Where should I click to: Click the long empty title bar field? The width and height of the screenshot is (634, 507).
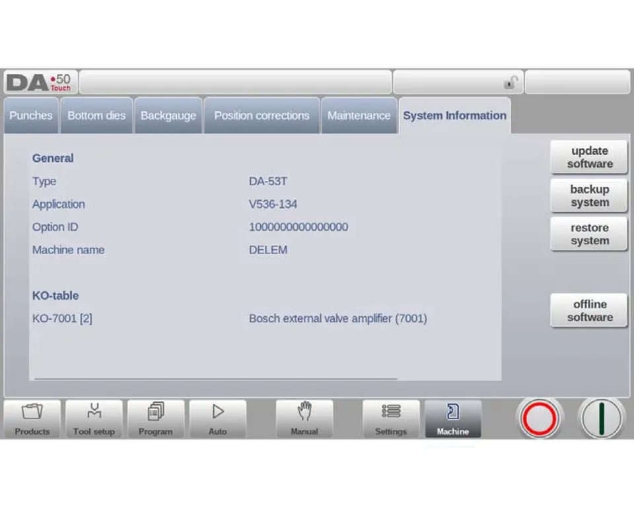[235, 82]
